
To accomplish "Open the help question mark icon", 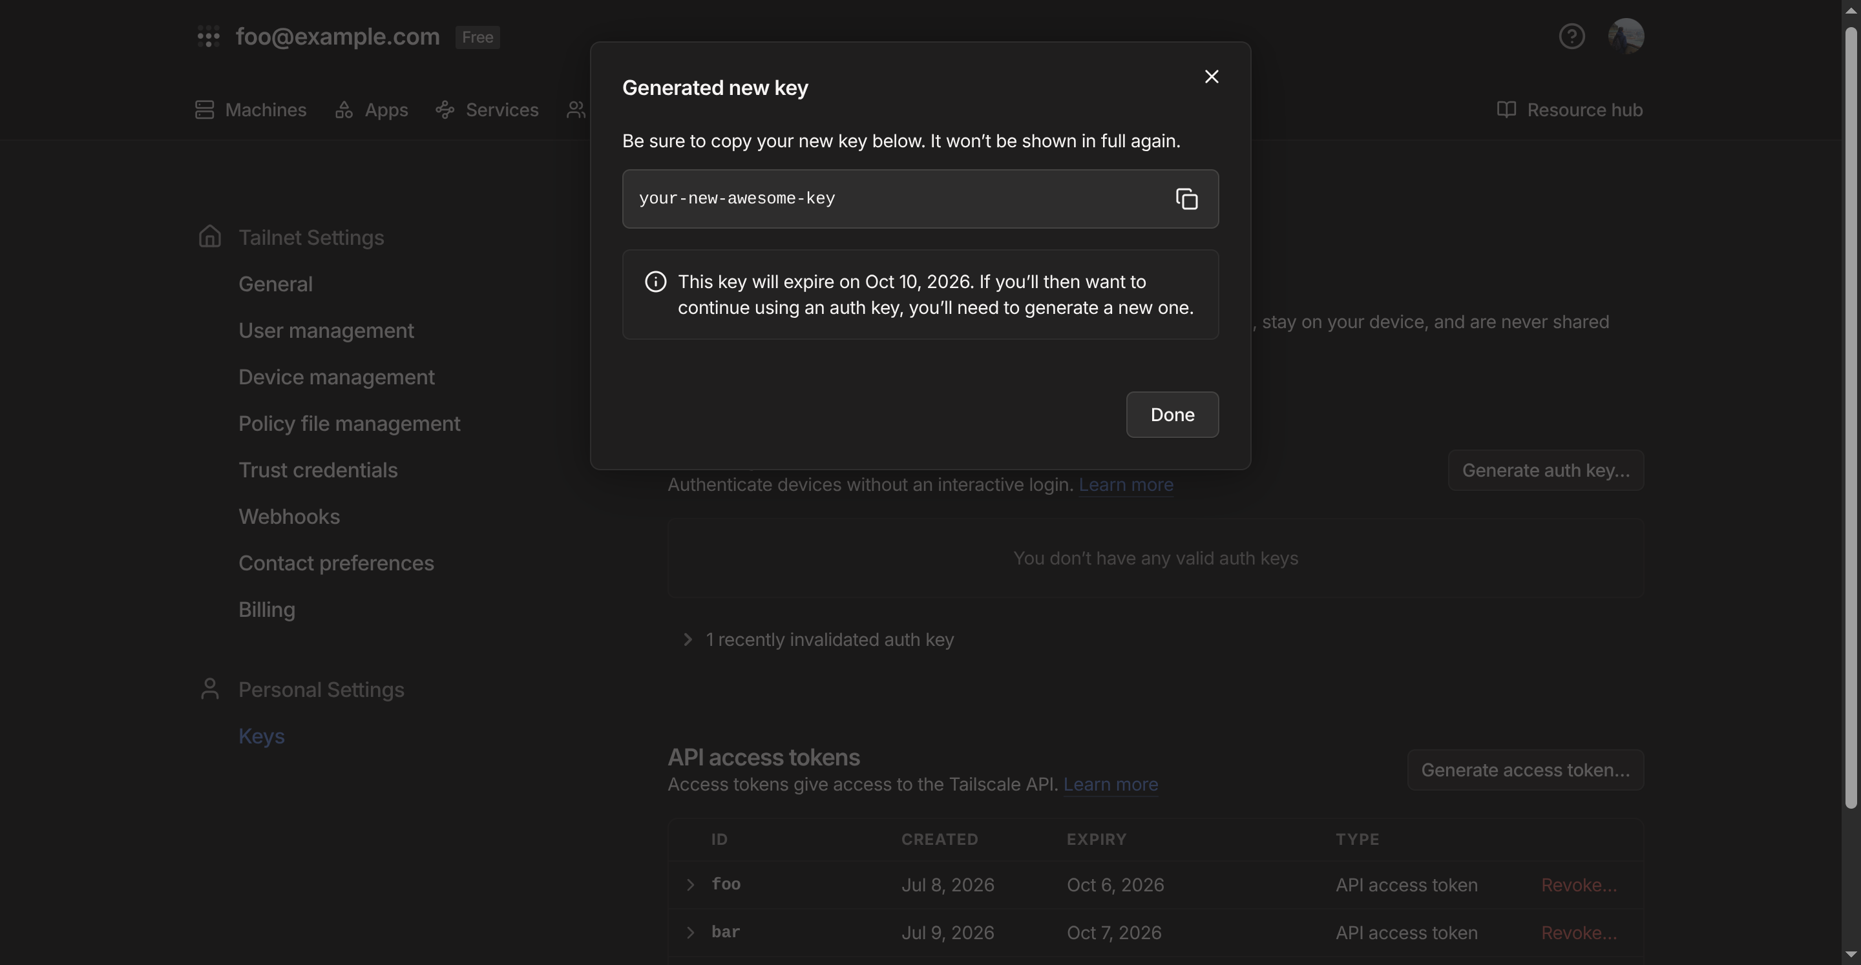I will point(1572,36).
